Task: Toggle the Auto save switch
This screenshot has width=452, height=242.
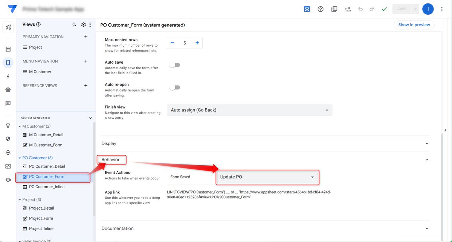Action: [x=175, y=65]
